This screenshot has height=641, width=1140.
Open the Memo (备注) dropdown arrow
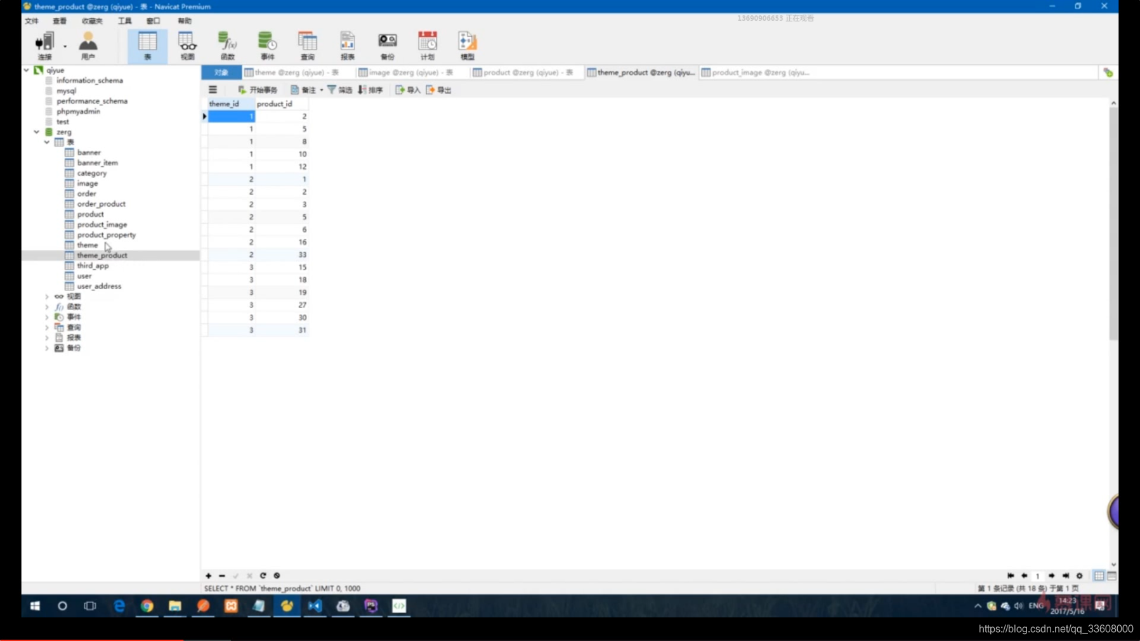pyautogui.click(x=322, y=90)
